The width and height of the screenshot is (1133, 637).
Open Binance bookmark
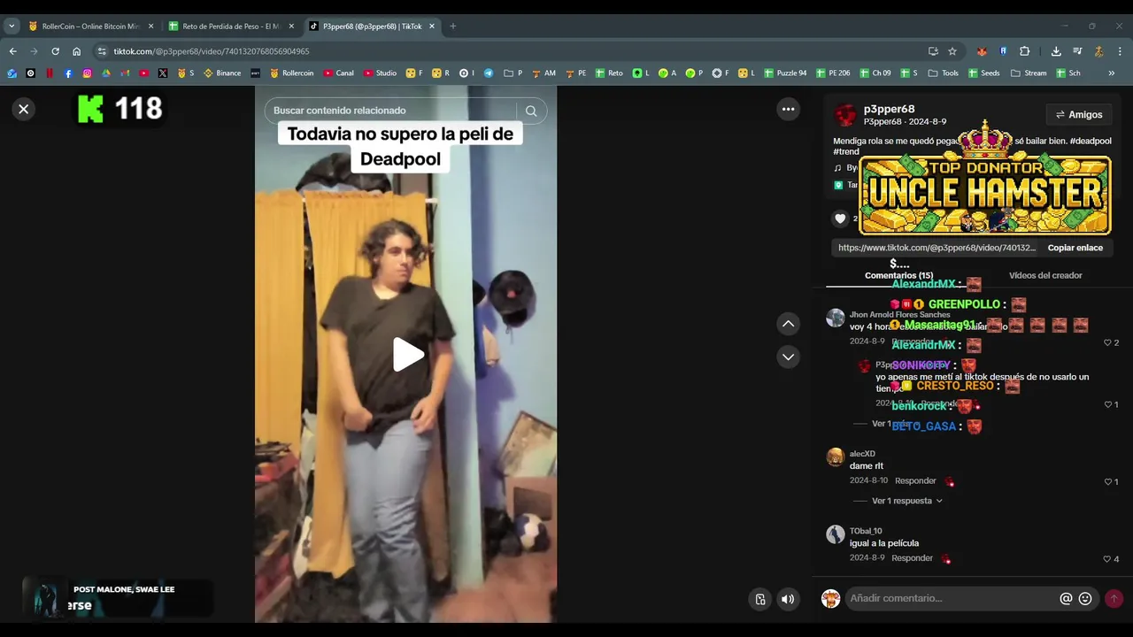tap(222, 73)
